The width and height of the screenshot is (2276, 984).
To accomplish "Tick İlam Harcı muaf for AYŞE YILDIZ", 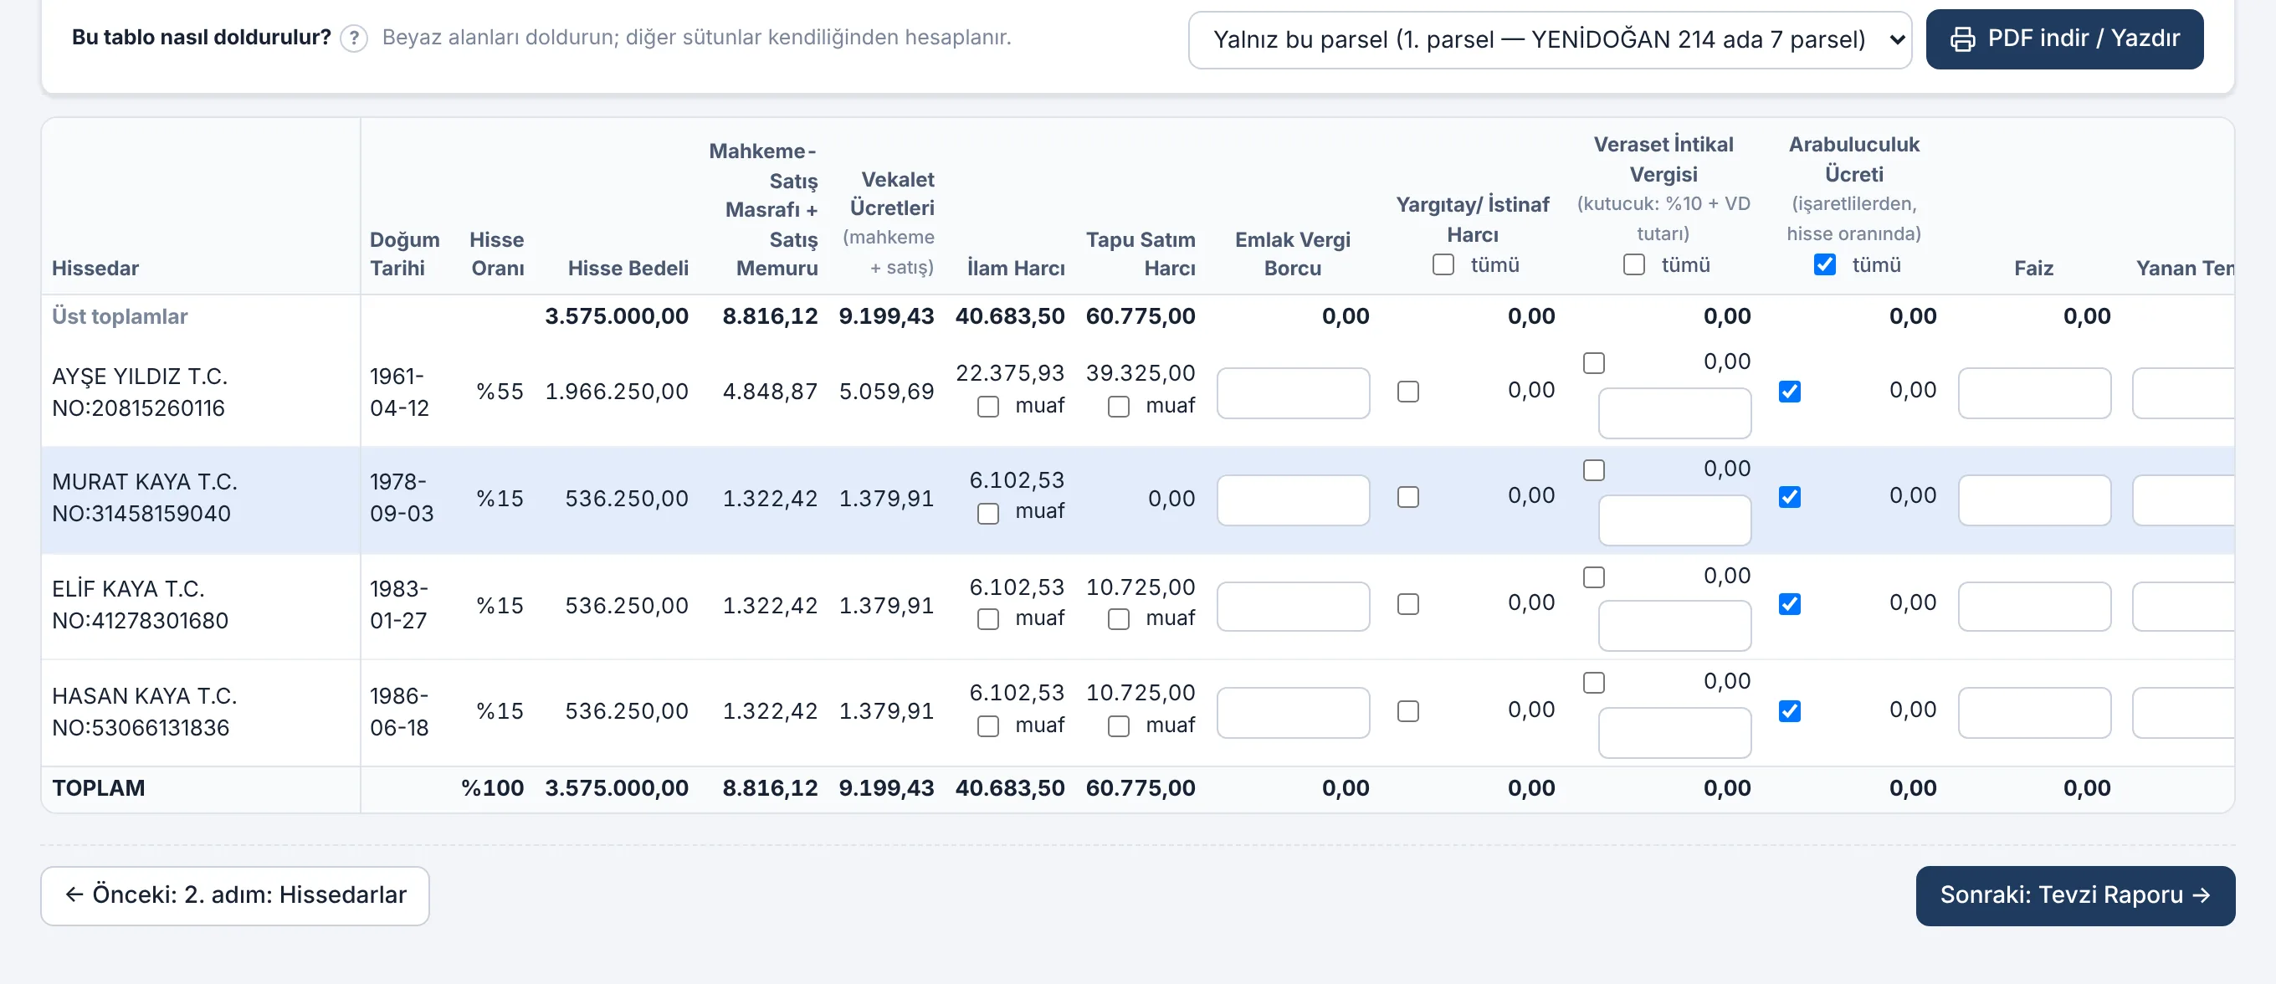I will point(987,407).
